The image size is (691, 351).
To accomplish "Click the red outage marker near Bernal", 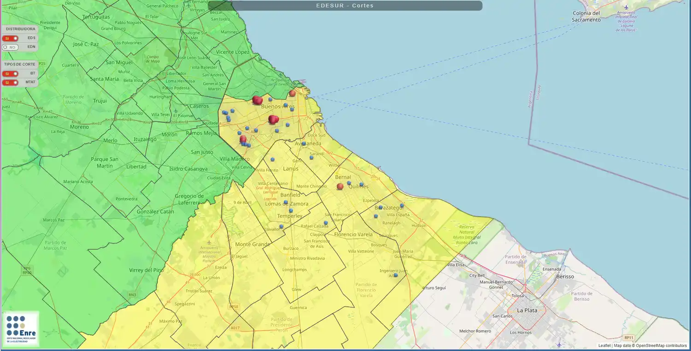I will click(x=340, y=186).
